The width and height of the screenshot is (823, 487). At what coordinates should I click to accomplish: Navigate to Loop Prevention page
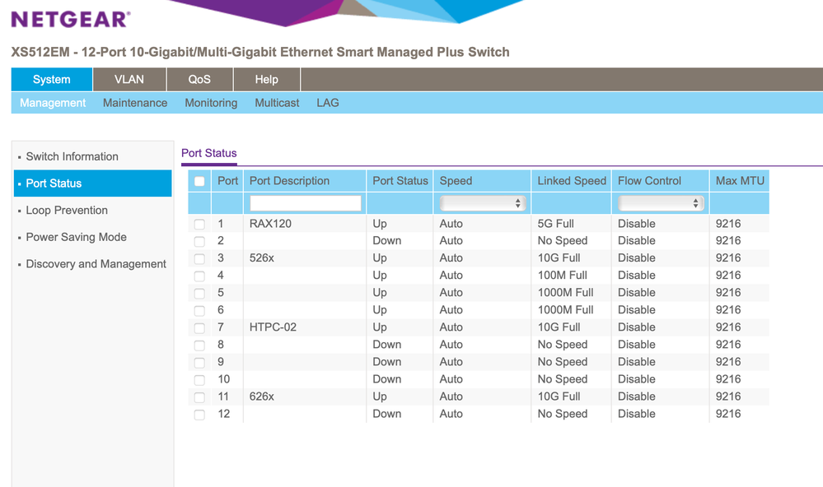coord(67,211)
